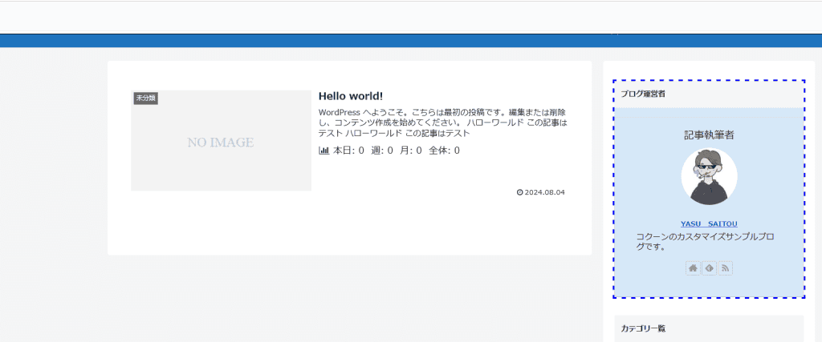Click the コクーンのカスタマイズサンプルブログ description text
Screen dimensions: 822x342
[x=705, y=242]
